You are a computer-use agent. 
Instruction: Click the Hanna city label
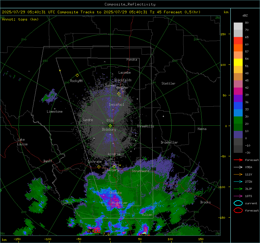[x=202, y=129]
